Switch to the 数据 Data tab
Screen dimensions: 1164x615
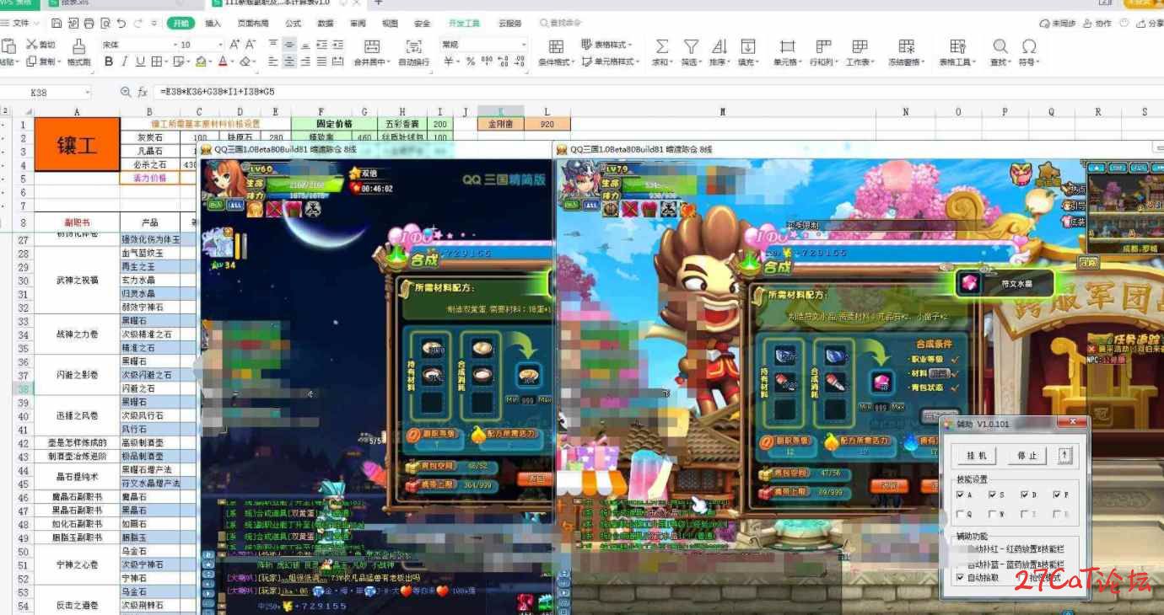point(326,24)
